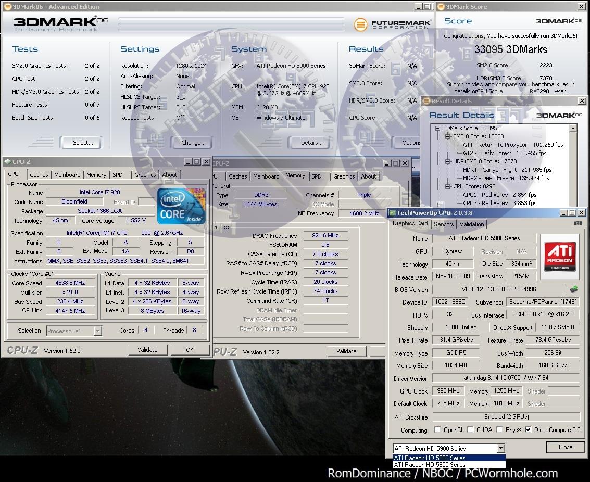Viewport: 590px width, 482px height.
Task: Click the 3DMark06 logo in main window
Action: (61, 24)
